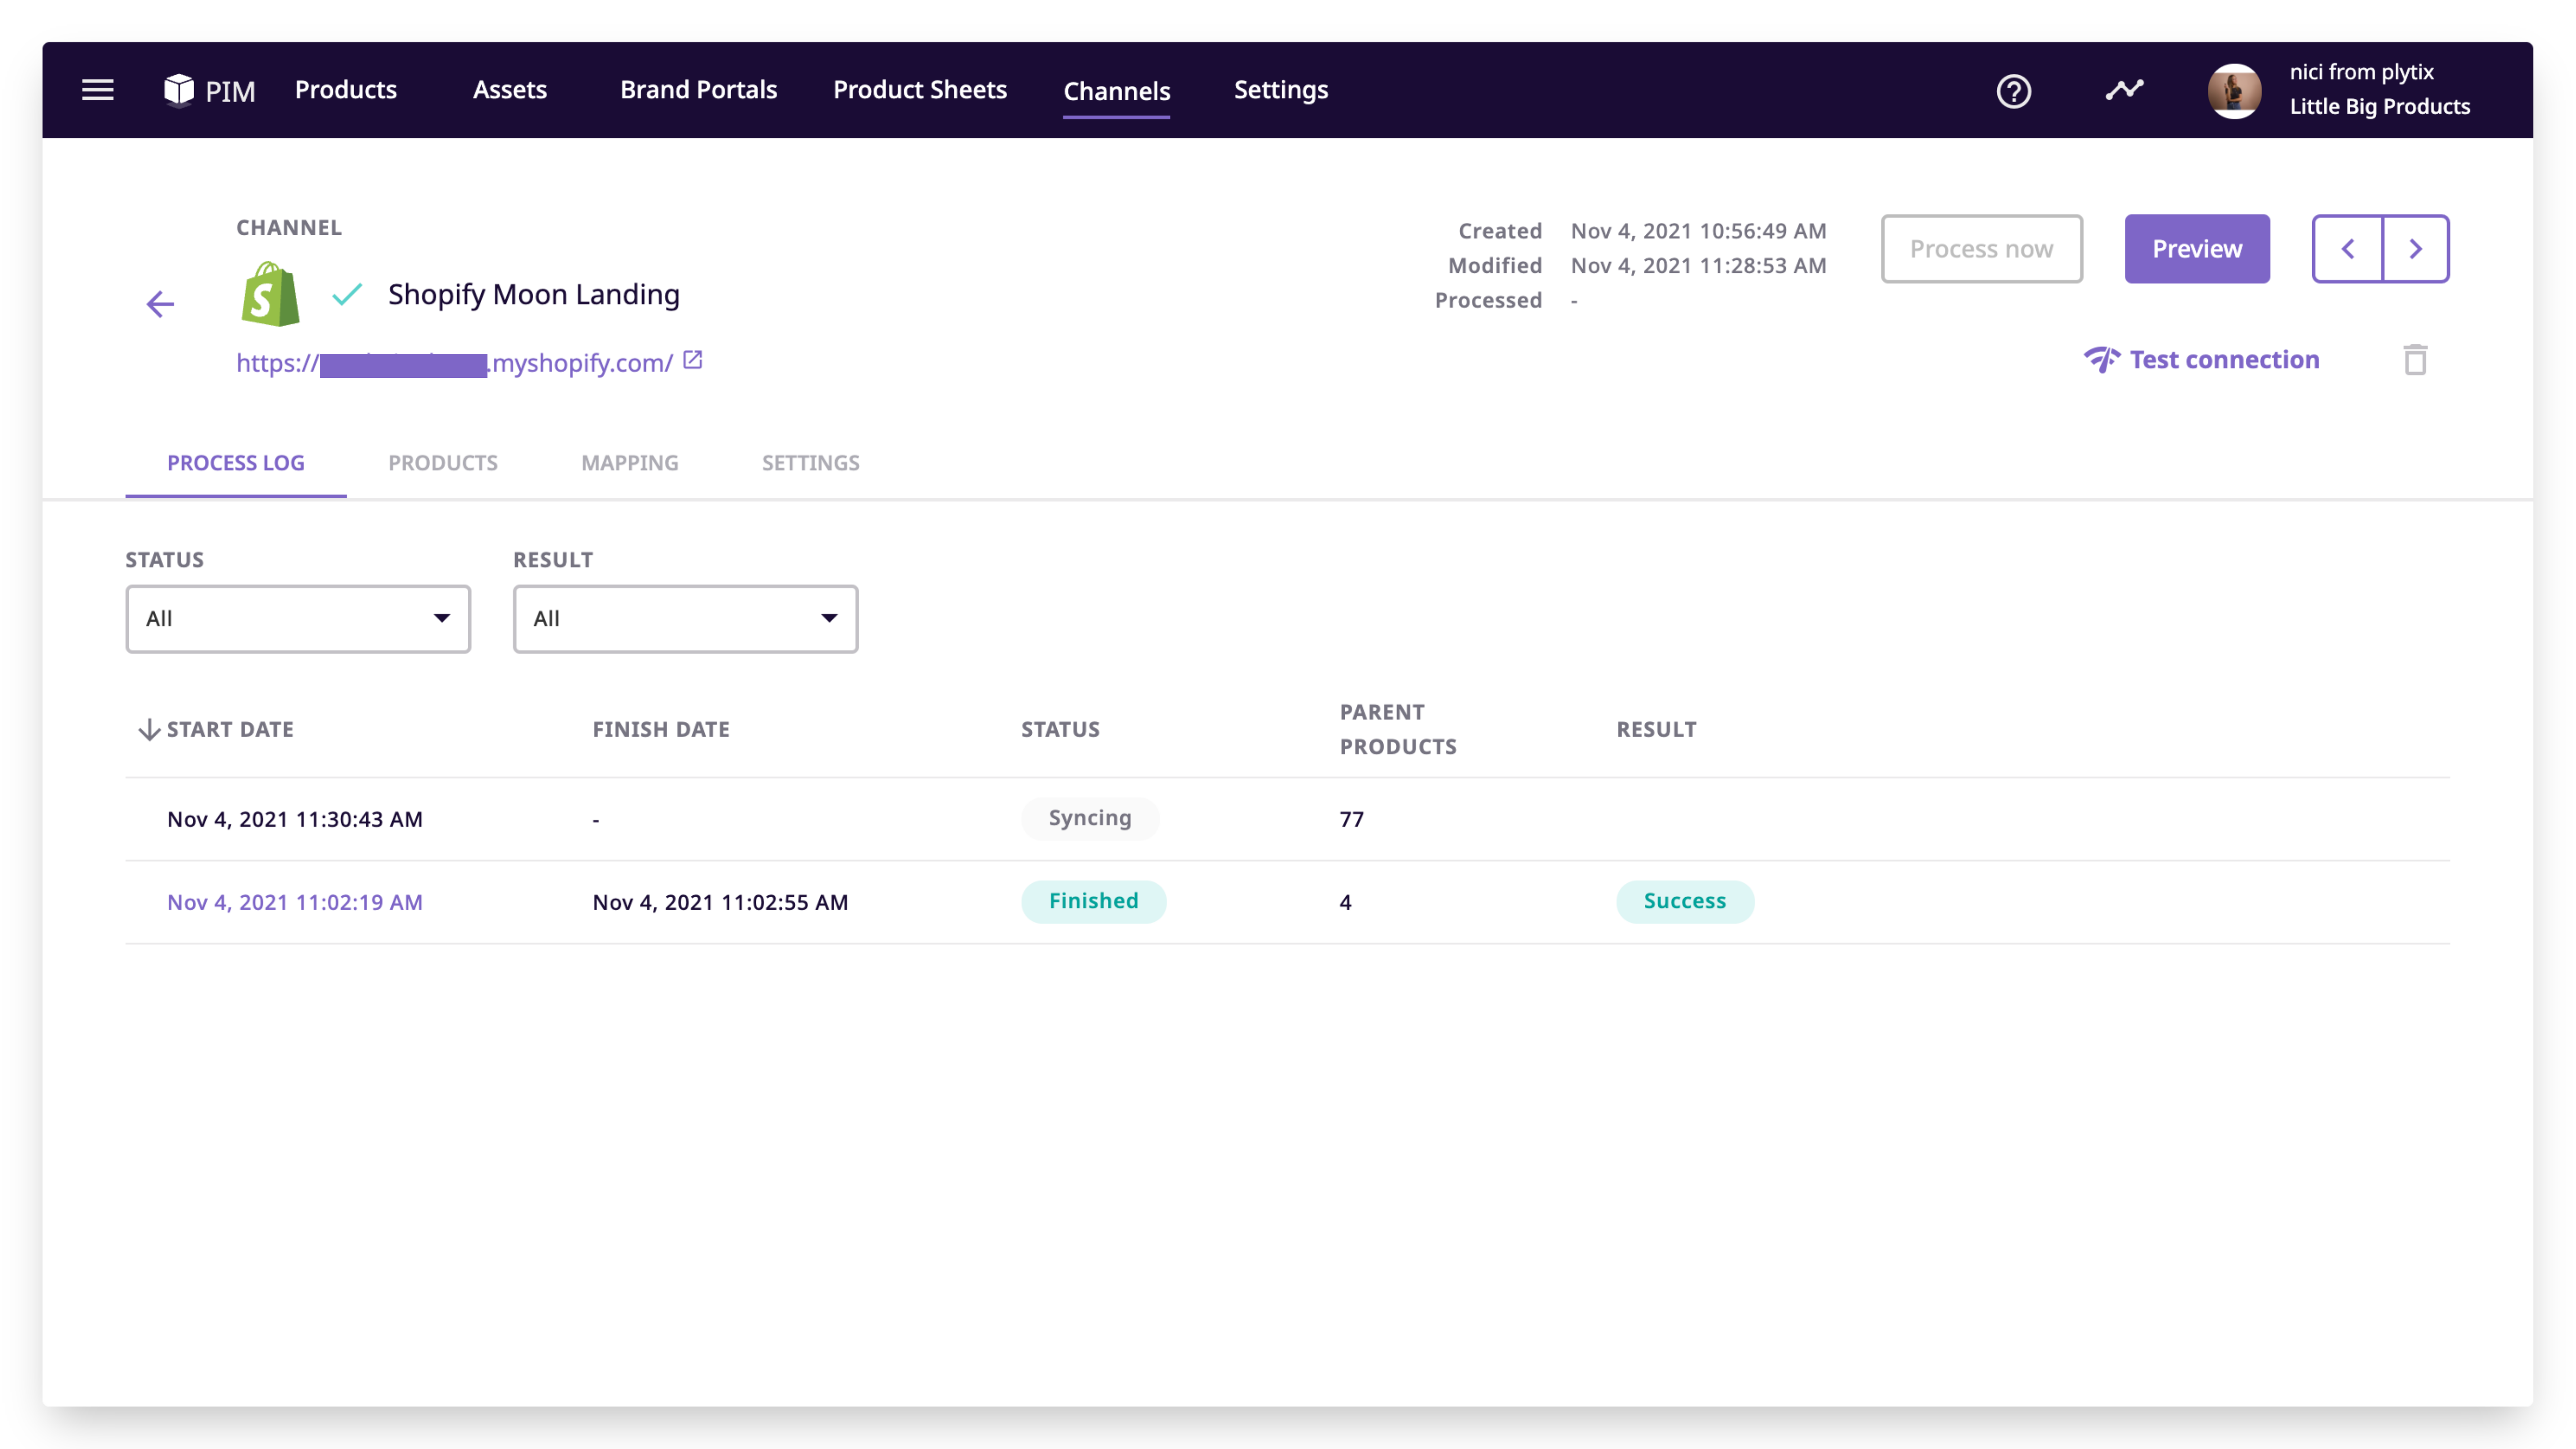The height and width of the screenshot is (1449, 2576).
Task: Go to next channel chevron
Action: coord(2415,249)
